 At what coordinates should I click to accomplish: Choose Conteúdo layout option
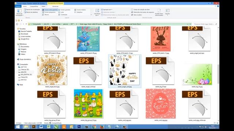[x=63, y=15]
